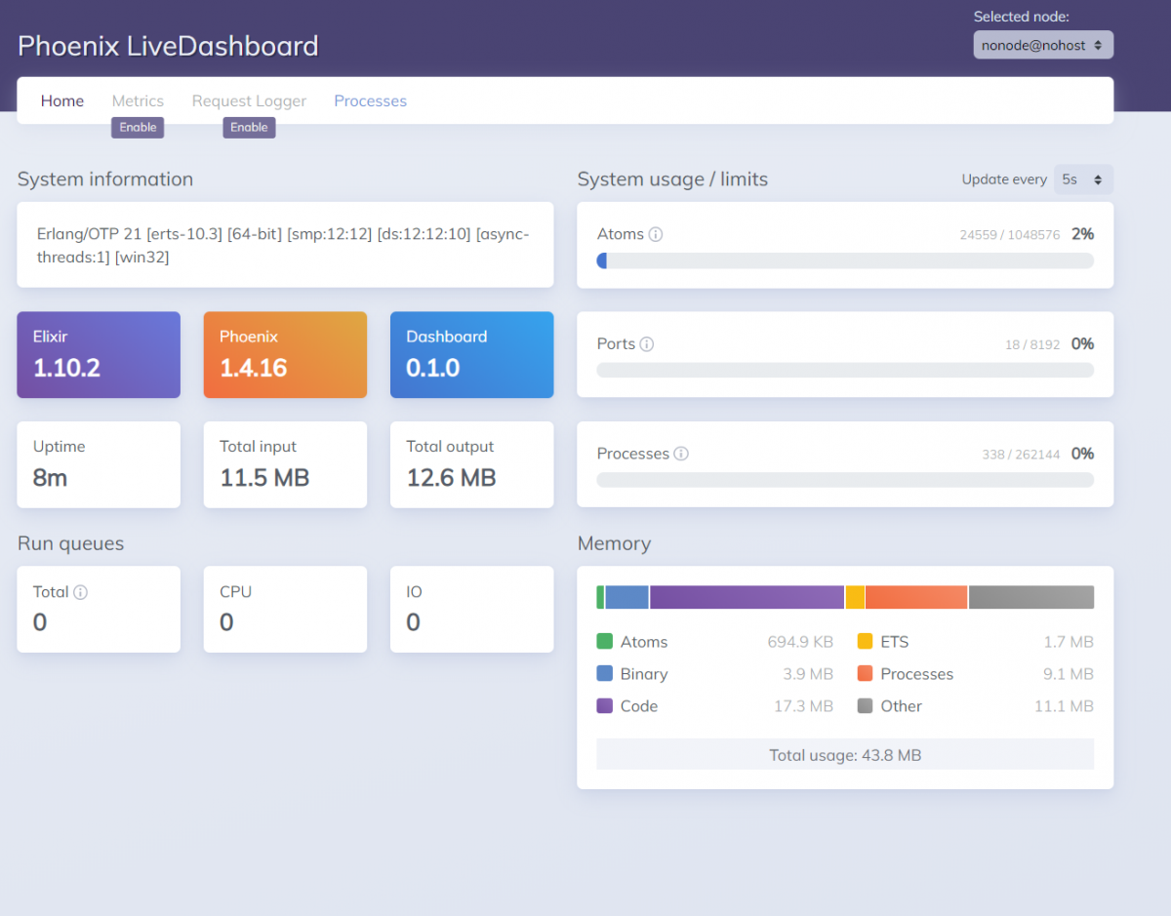
Task: Open the Selected node dropdown
Action: tap(1042, 45)
